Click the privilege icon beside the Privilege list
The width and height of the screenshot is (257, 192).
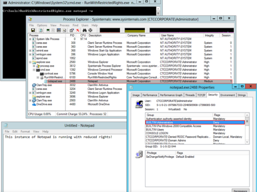(x=139, y=154)
